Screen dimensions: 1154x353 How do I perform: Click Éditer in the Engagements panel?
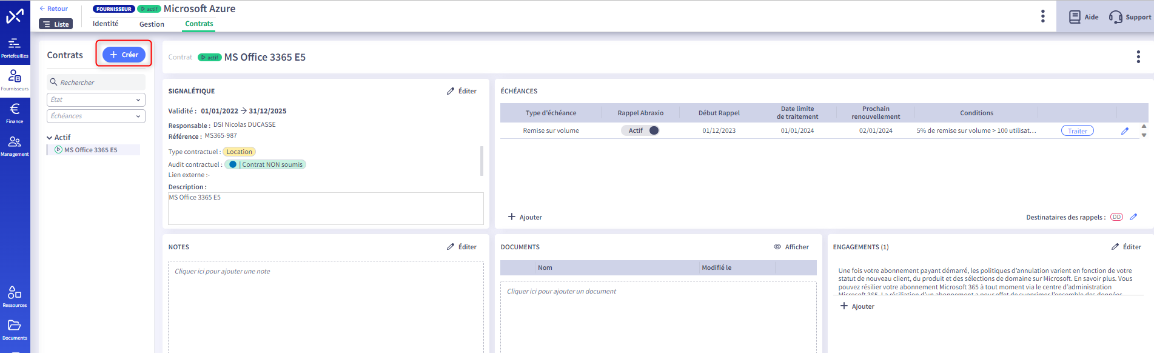[x=1126, y=247]
